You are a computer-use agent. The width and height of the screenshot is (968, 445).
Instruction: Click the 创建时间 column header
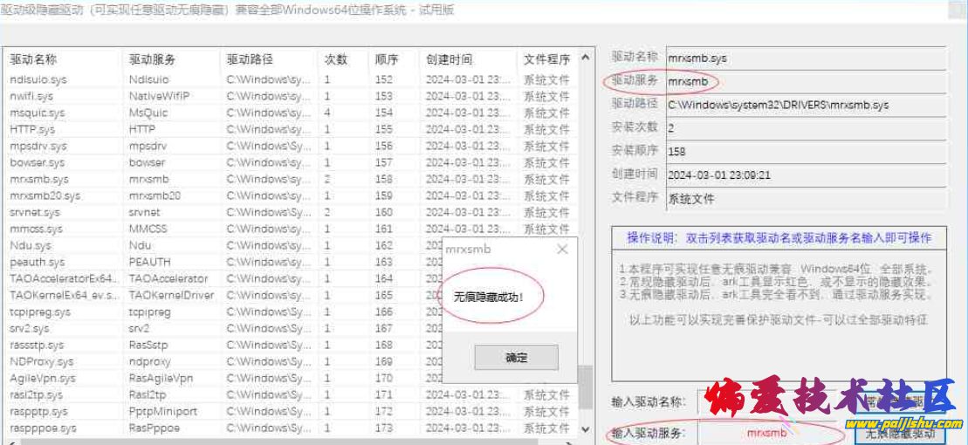tap(449, 59)
